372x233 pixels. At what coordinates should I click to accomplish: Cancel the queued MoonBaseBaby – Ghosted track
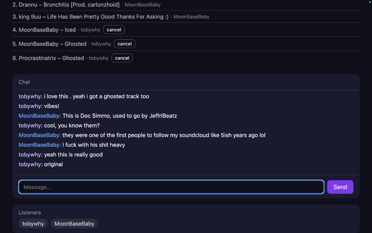point(124,44)
